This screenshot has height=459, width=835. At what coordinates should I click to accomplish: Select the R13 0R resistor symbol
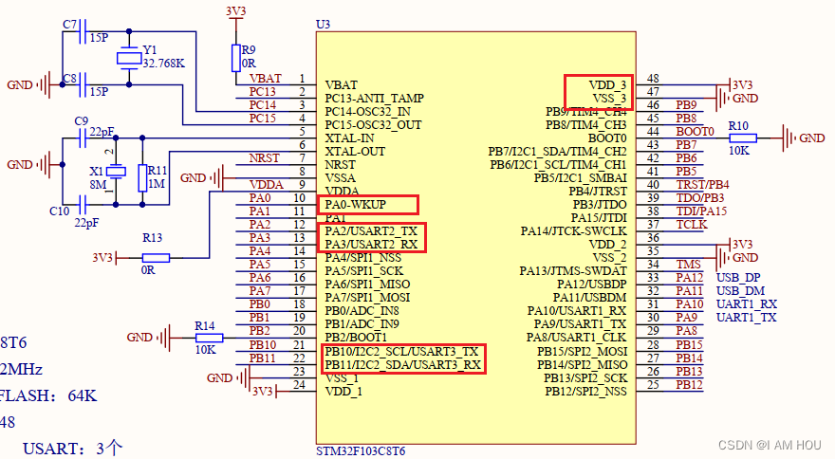[x=156, y=258]
